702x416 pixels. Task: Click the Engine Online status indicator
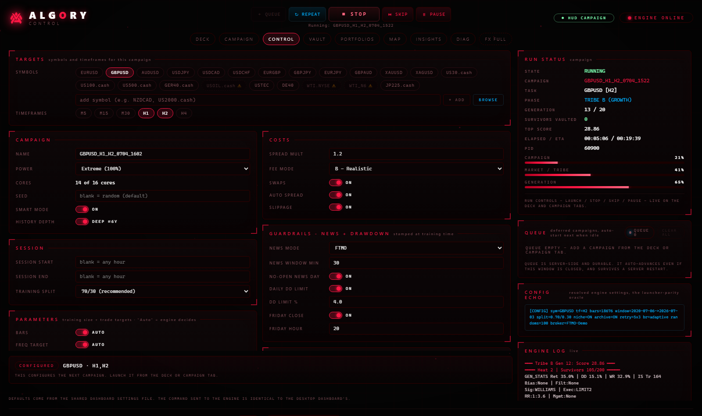pos(656,18)
